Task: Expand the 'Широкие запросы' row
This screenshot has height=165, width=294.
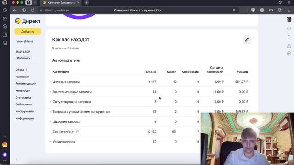Action: (x=50, y=121)
